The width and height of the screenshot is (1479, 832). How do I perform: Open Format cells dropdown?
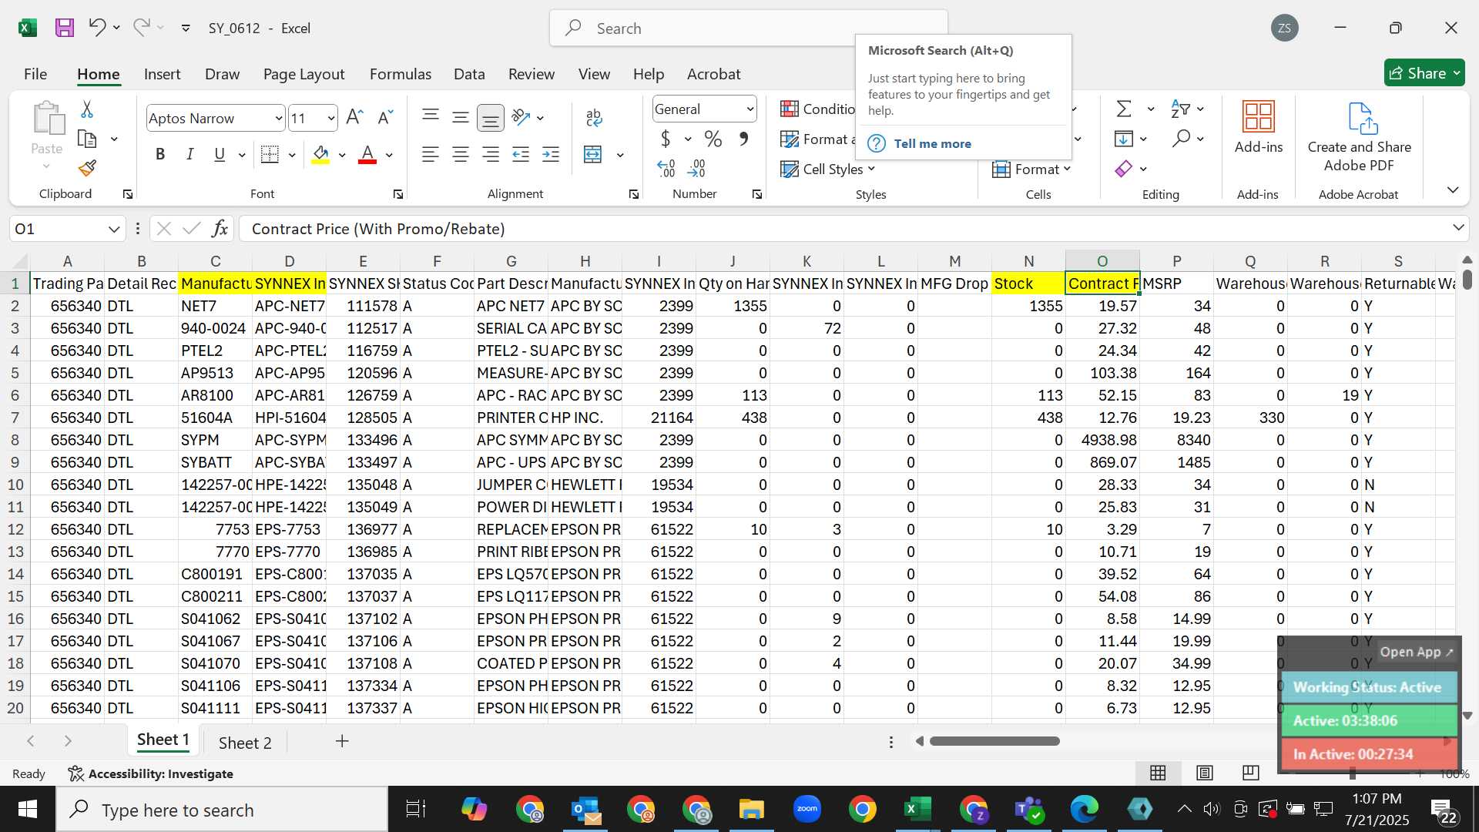pyautogui.click(x=1031, y=169)
